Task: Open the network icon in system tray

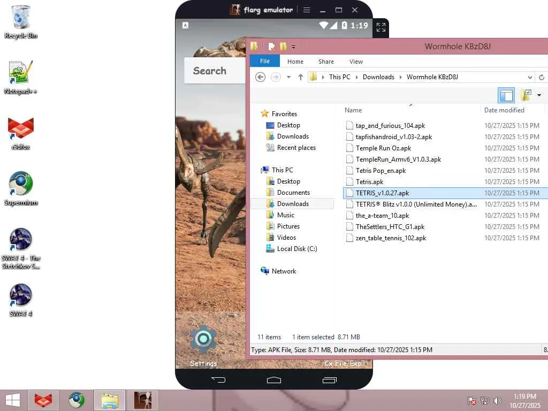Action: tap(485, 400)
